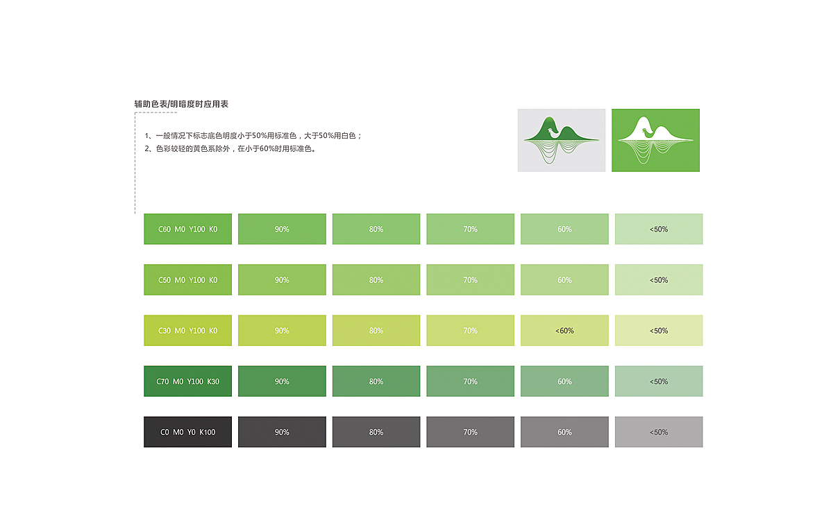Select the C50 M0 Y100 K0 color swatch
Image resolution: width=833 pixels, height=511 pixels.
click(187, 279)
